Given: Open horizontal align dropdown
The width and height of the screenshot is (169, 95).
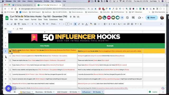Looking at the screenshot, I should (x=105, y=24).
